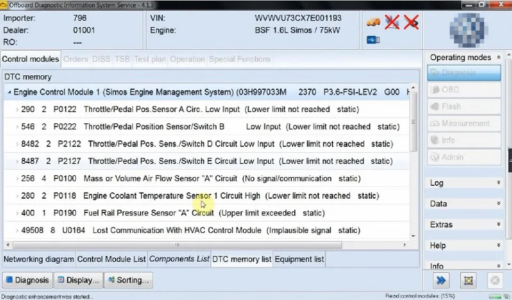Click the "Diagnostic enhancement was started" status text
Screen dimensions: 512x300
(47, 297)
